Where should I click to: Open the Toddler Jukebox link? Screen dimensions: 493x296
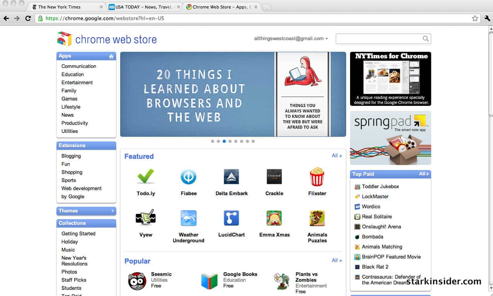(x=380, y=186)
